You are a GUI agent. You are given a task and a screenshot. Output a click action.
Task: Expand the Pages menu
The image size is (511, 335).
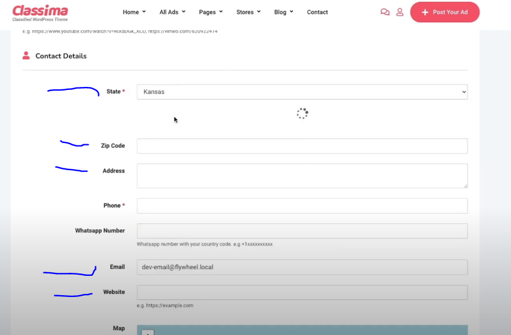pos(210,12)
